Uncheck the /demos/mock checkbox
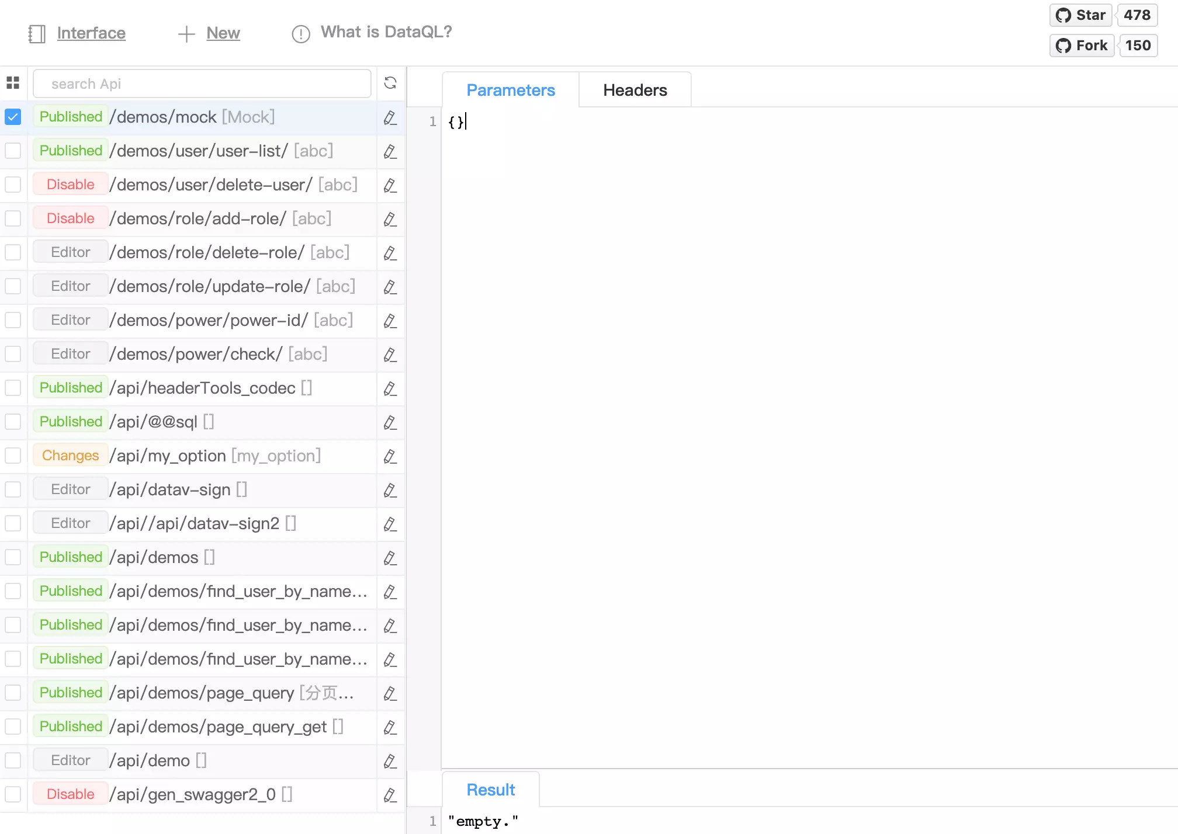 (x=13, y=117)
